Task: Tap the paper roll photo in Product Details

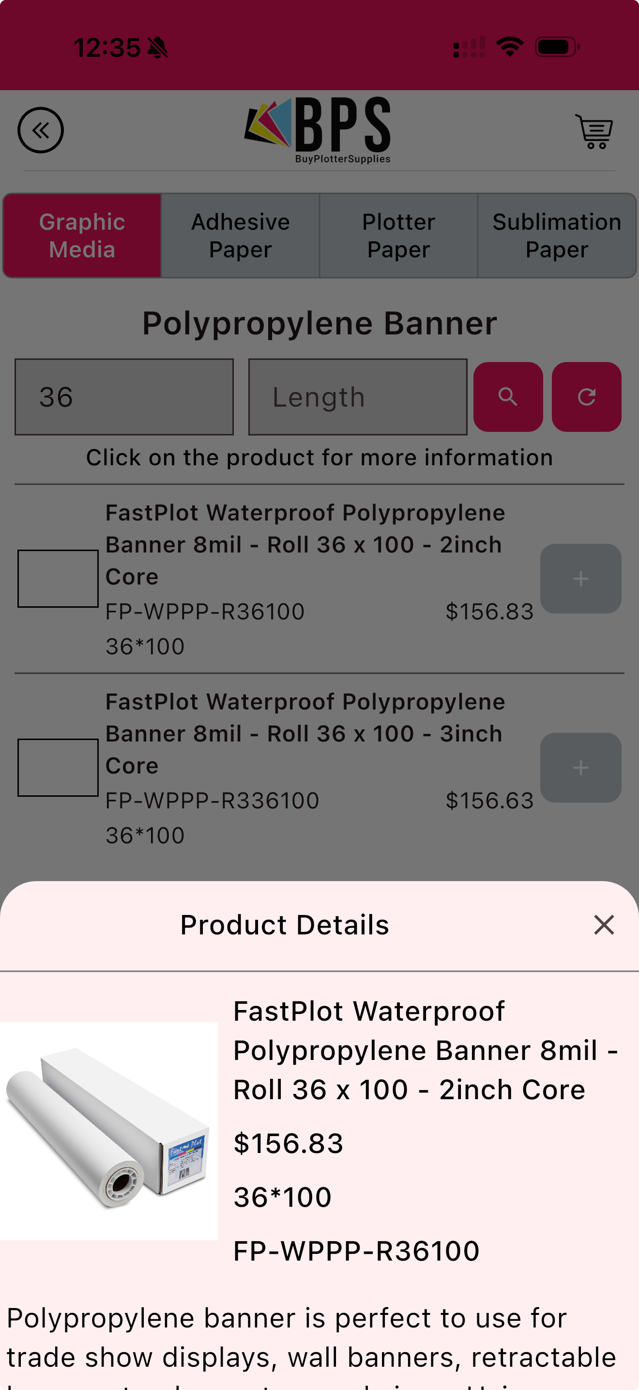Action: click(x=108, y=1130)
